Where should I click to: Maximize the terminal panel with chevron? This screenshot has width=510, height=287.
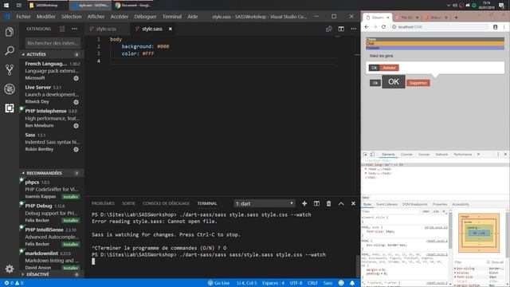pyautogui.click(x=341, y=203)
